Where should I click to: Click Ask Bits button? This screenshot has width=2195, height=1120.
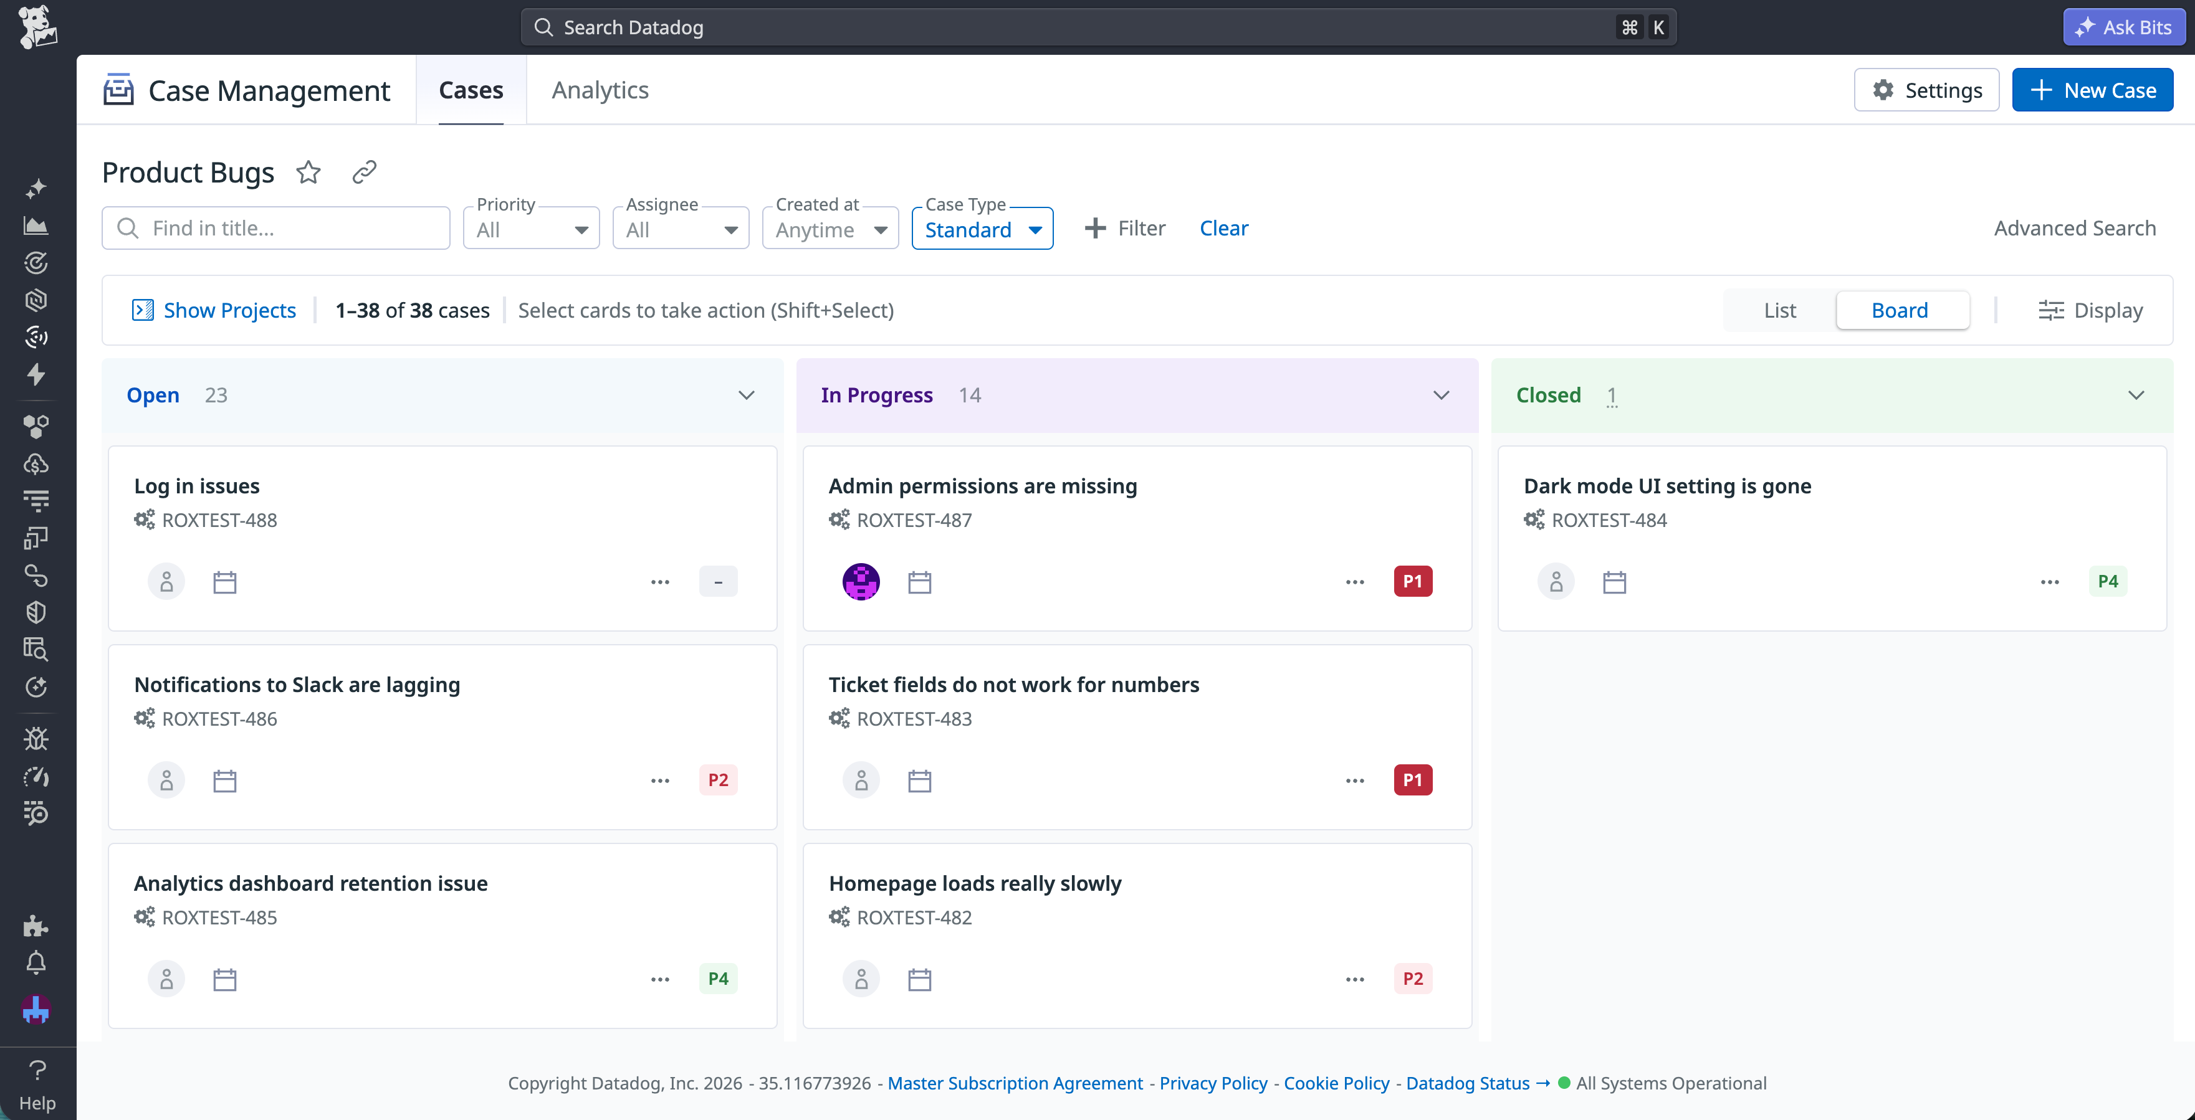coord(2125,27)
